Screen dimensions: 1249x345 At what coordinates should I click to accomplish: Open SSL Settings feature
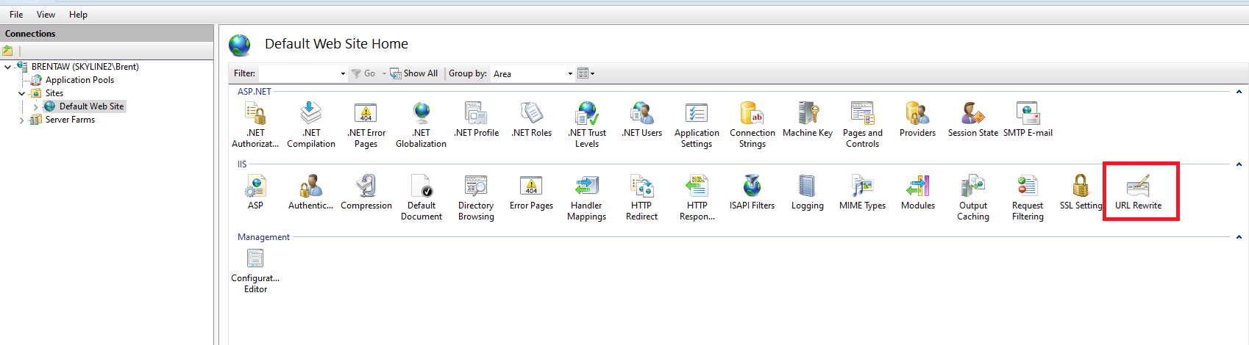[x=1081, y=192]
